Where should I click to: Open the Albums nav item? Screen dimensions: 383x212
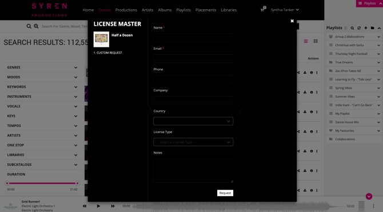pos(165,10)
